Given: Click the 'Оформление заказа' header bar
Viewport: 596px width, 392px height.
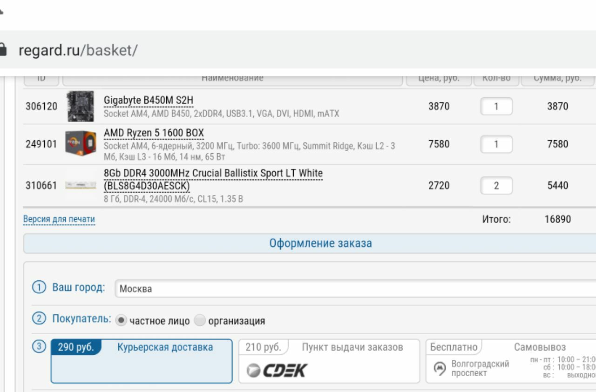Looking at the screenshot, I should click(310, 243).
